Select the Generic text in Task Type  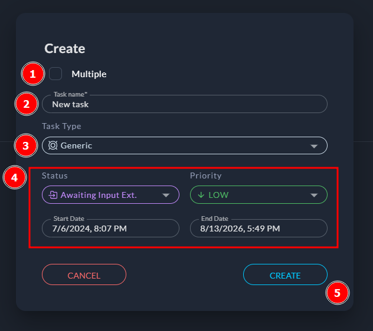76,145
